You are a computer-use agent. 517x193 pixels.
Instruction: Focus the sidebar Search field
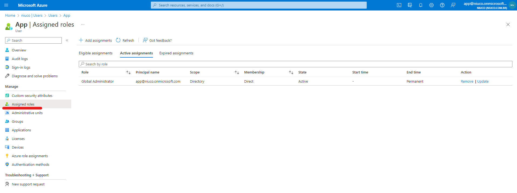coord(33,40)
